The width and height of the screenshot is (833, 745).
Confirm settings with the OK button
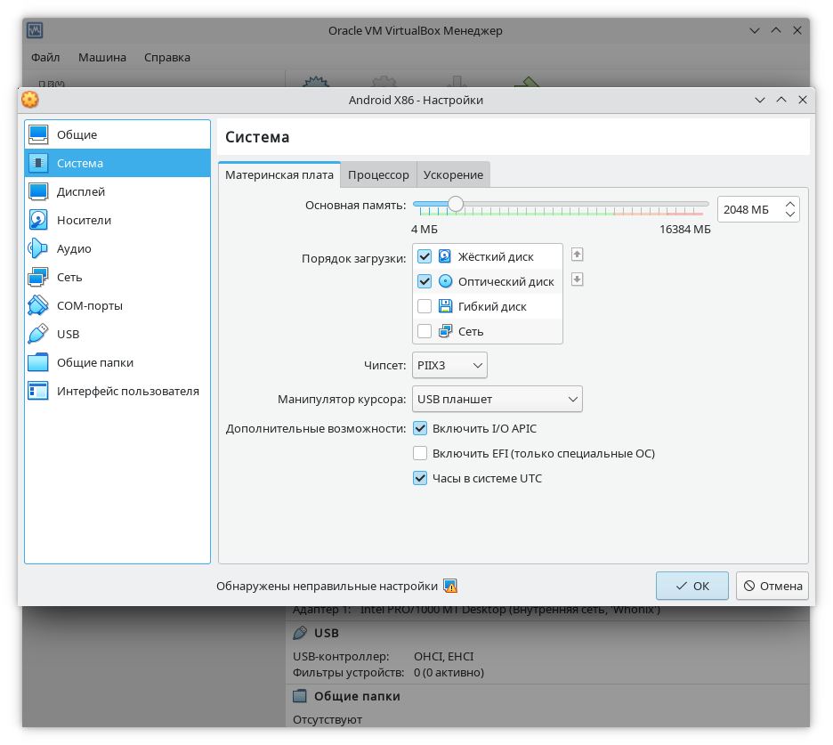tap(692, 586)
